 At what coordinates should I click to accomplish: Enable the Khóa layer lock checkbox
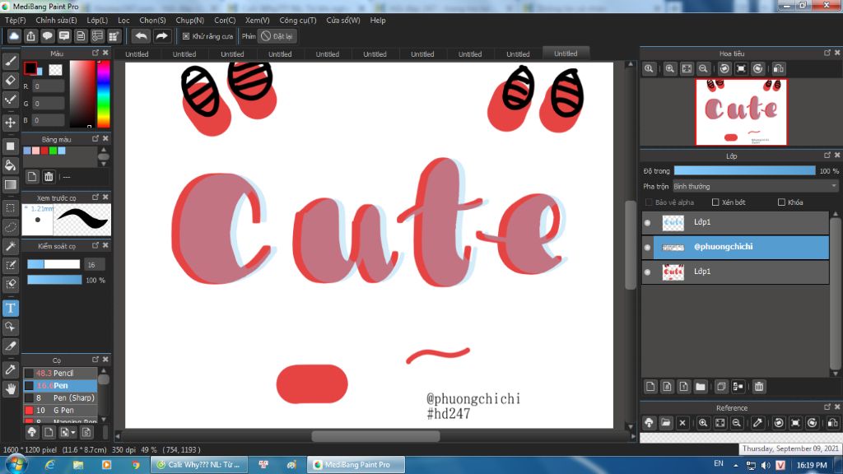click(x=781, y=202)
